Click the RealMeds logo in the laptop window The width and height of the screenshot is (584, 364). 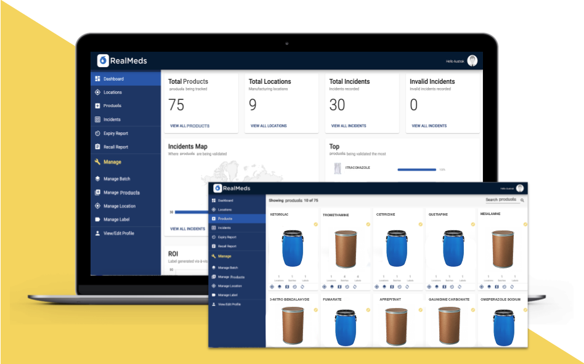(x=122, y=60)
